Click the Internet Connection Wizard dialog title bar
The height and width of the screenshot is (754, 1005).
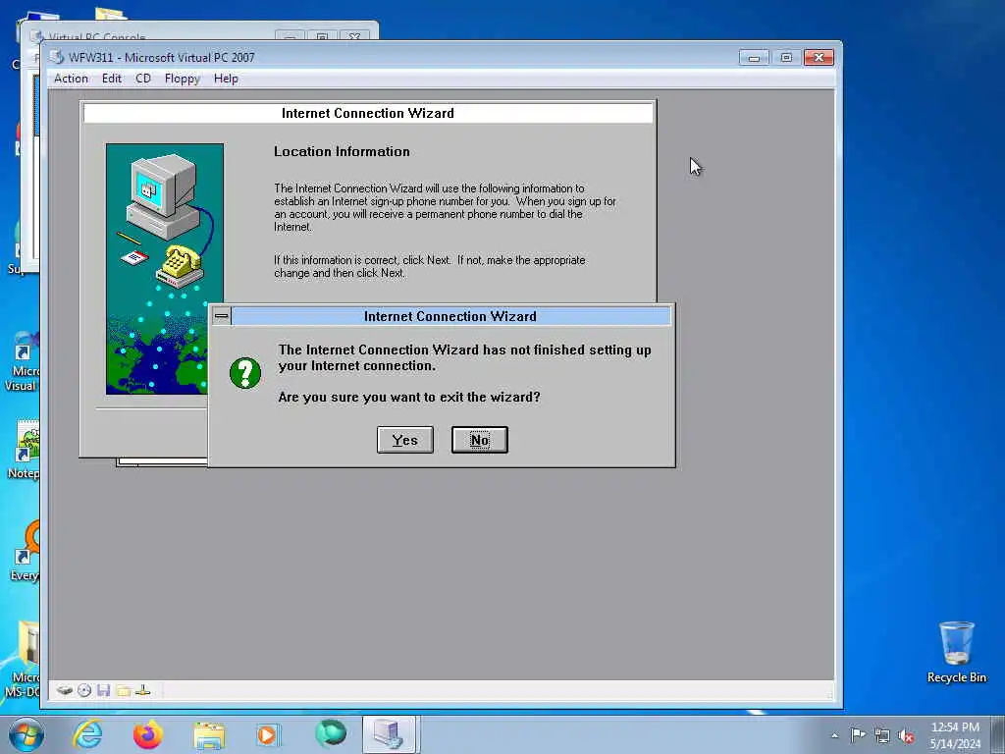point(450,316)
